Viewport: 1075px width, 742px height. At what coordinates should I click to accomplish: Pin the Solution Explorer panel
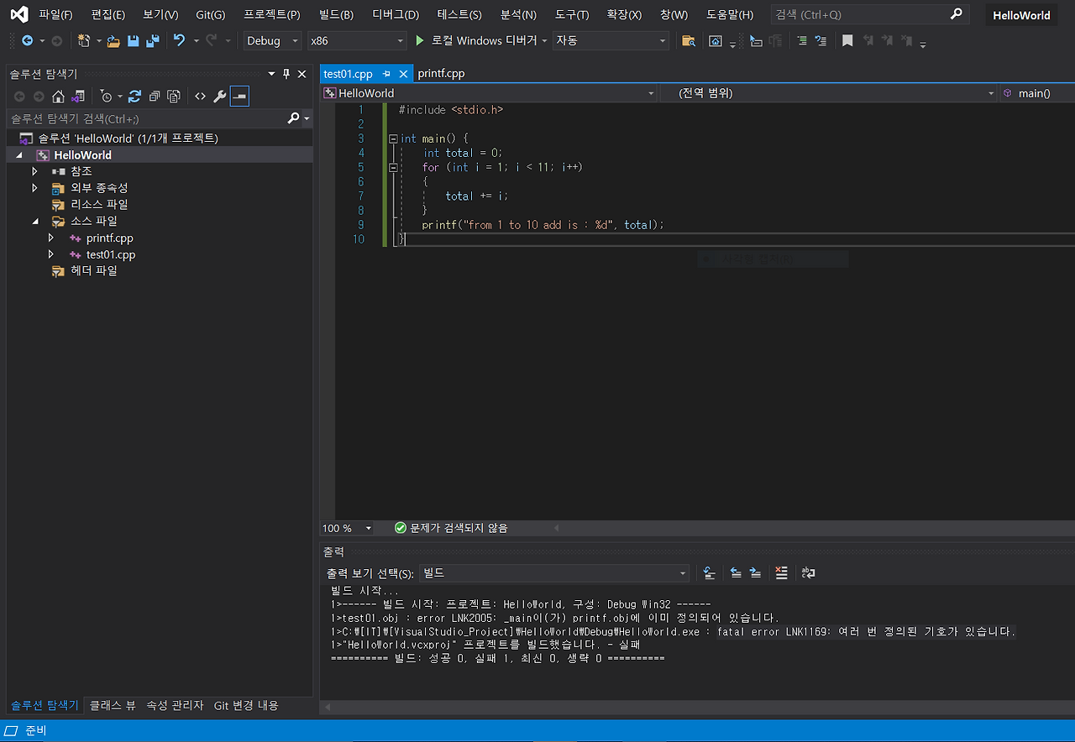tap(286, 74)
